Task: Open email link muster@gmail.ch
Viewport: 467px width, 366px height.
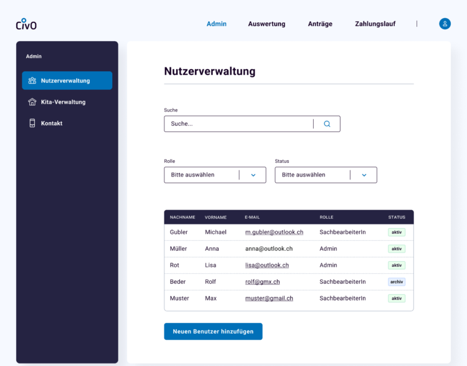Action: click(x=269, y=298)
